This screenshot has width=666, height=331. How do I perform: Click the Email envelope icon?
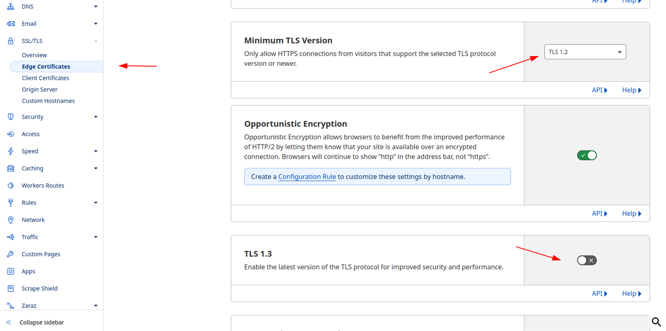point(11,24)
